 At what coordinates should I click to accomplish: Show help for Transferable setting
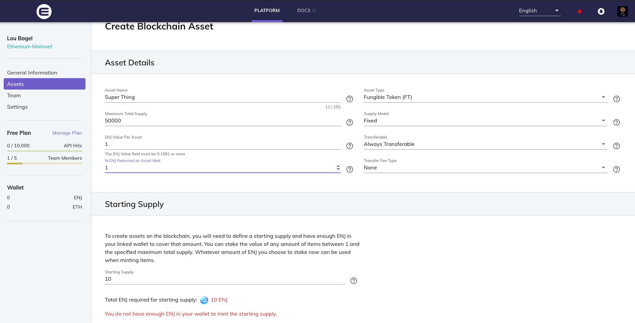[616, 146]
